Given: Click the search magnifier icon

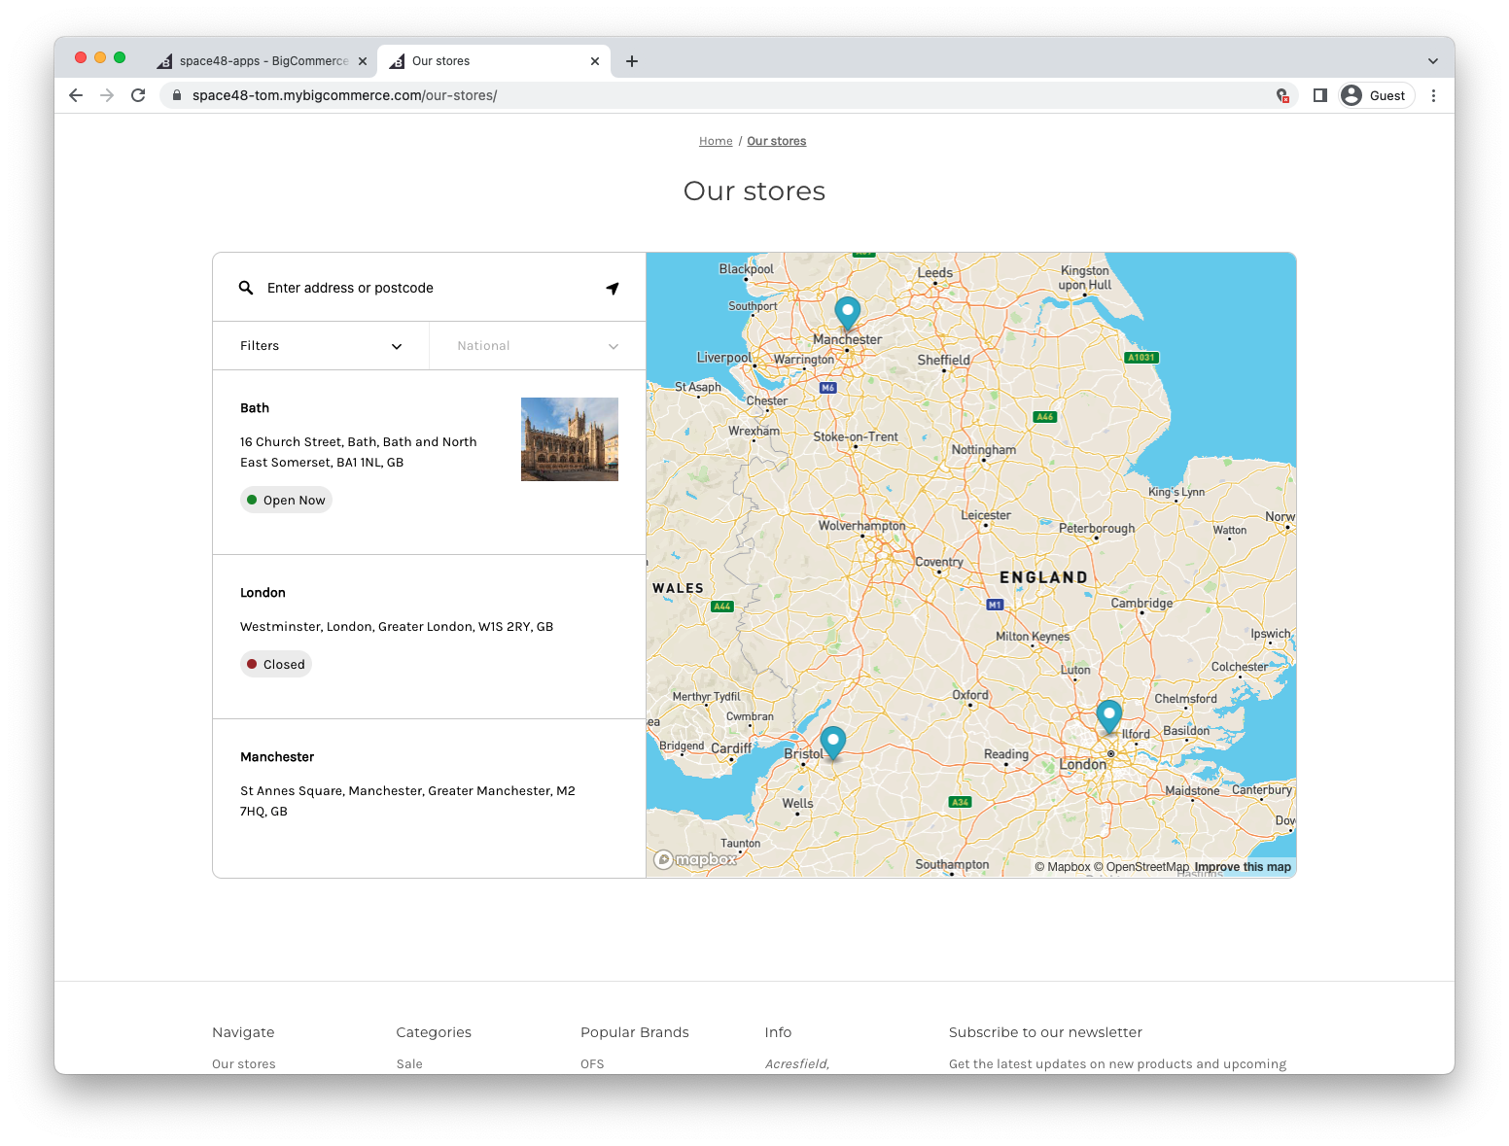Looking at the screenshot, I should point(246,288).
